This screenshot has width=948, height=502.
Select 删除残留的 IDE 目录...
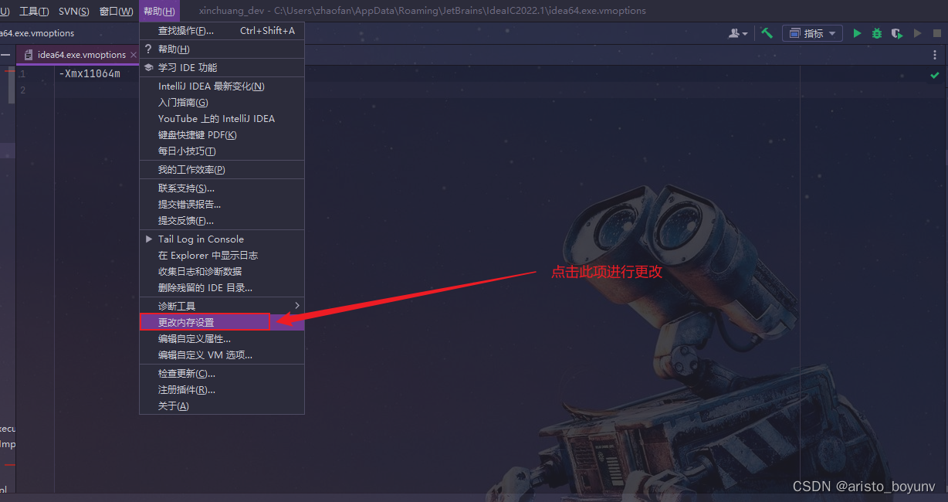pyautogui.click(x=222, y=288)
